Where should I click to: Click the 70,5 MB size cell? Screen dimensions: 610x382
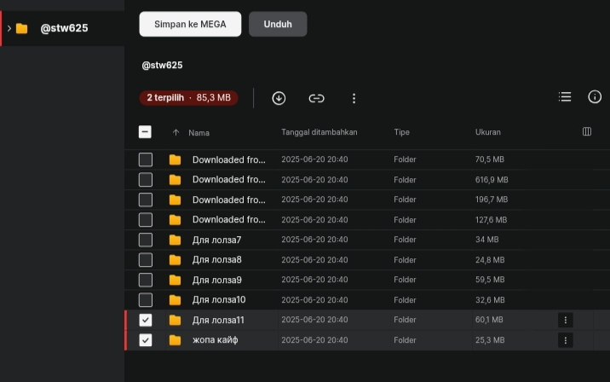pos(489,159)
